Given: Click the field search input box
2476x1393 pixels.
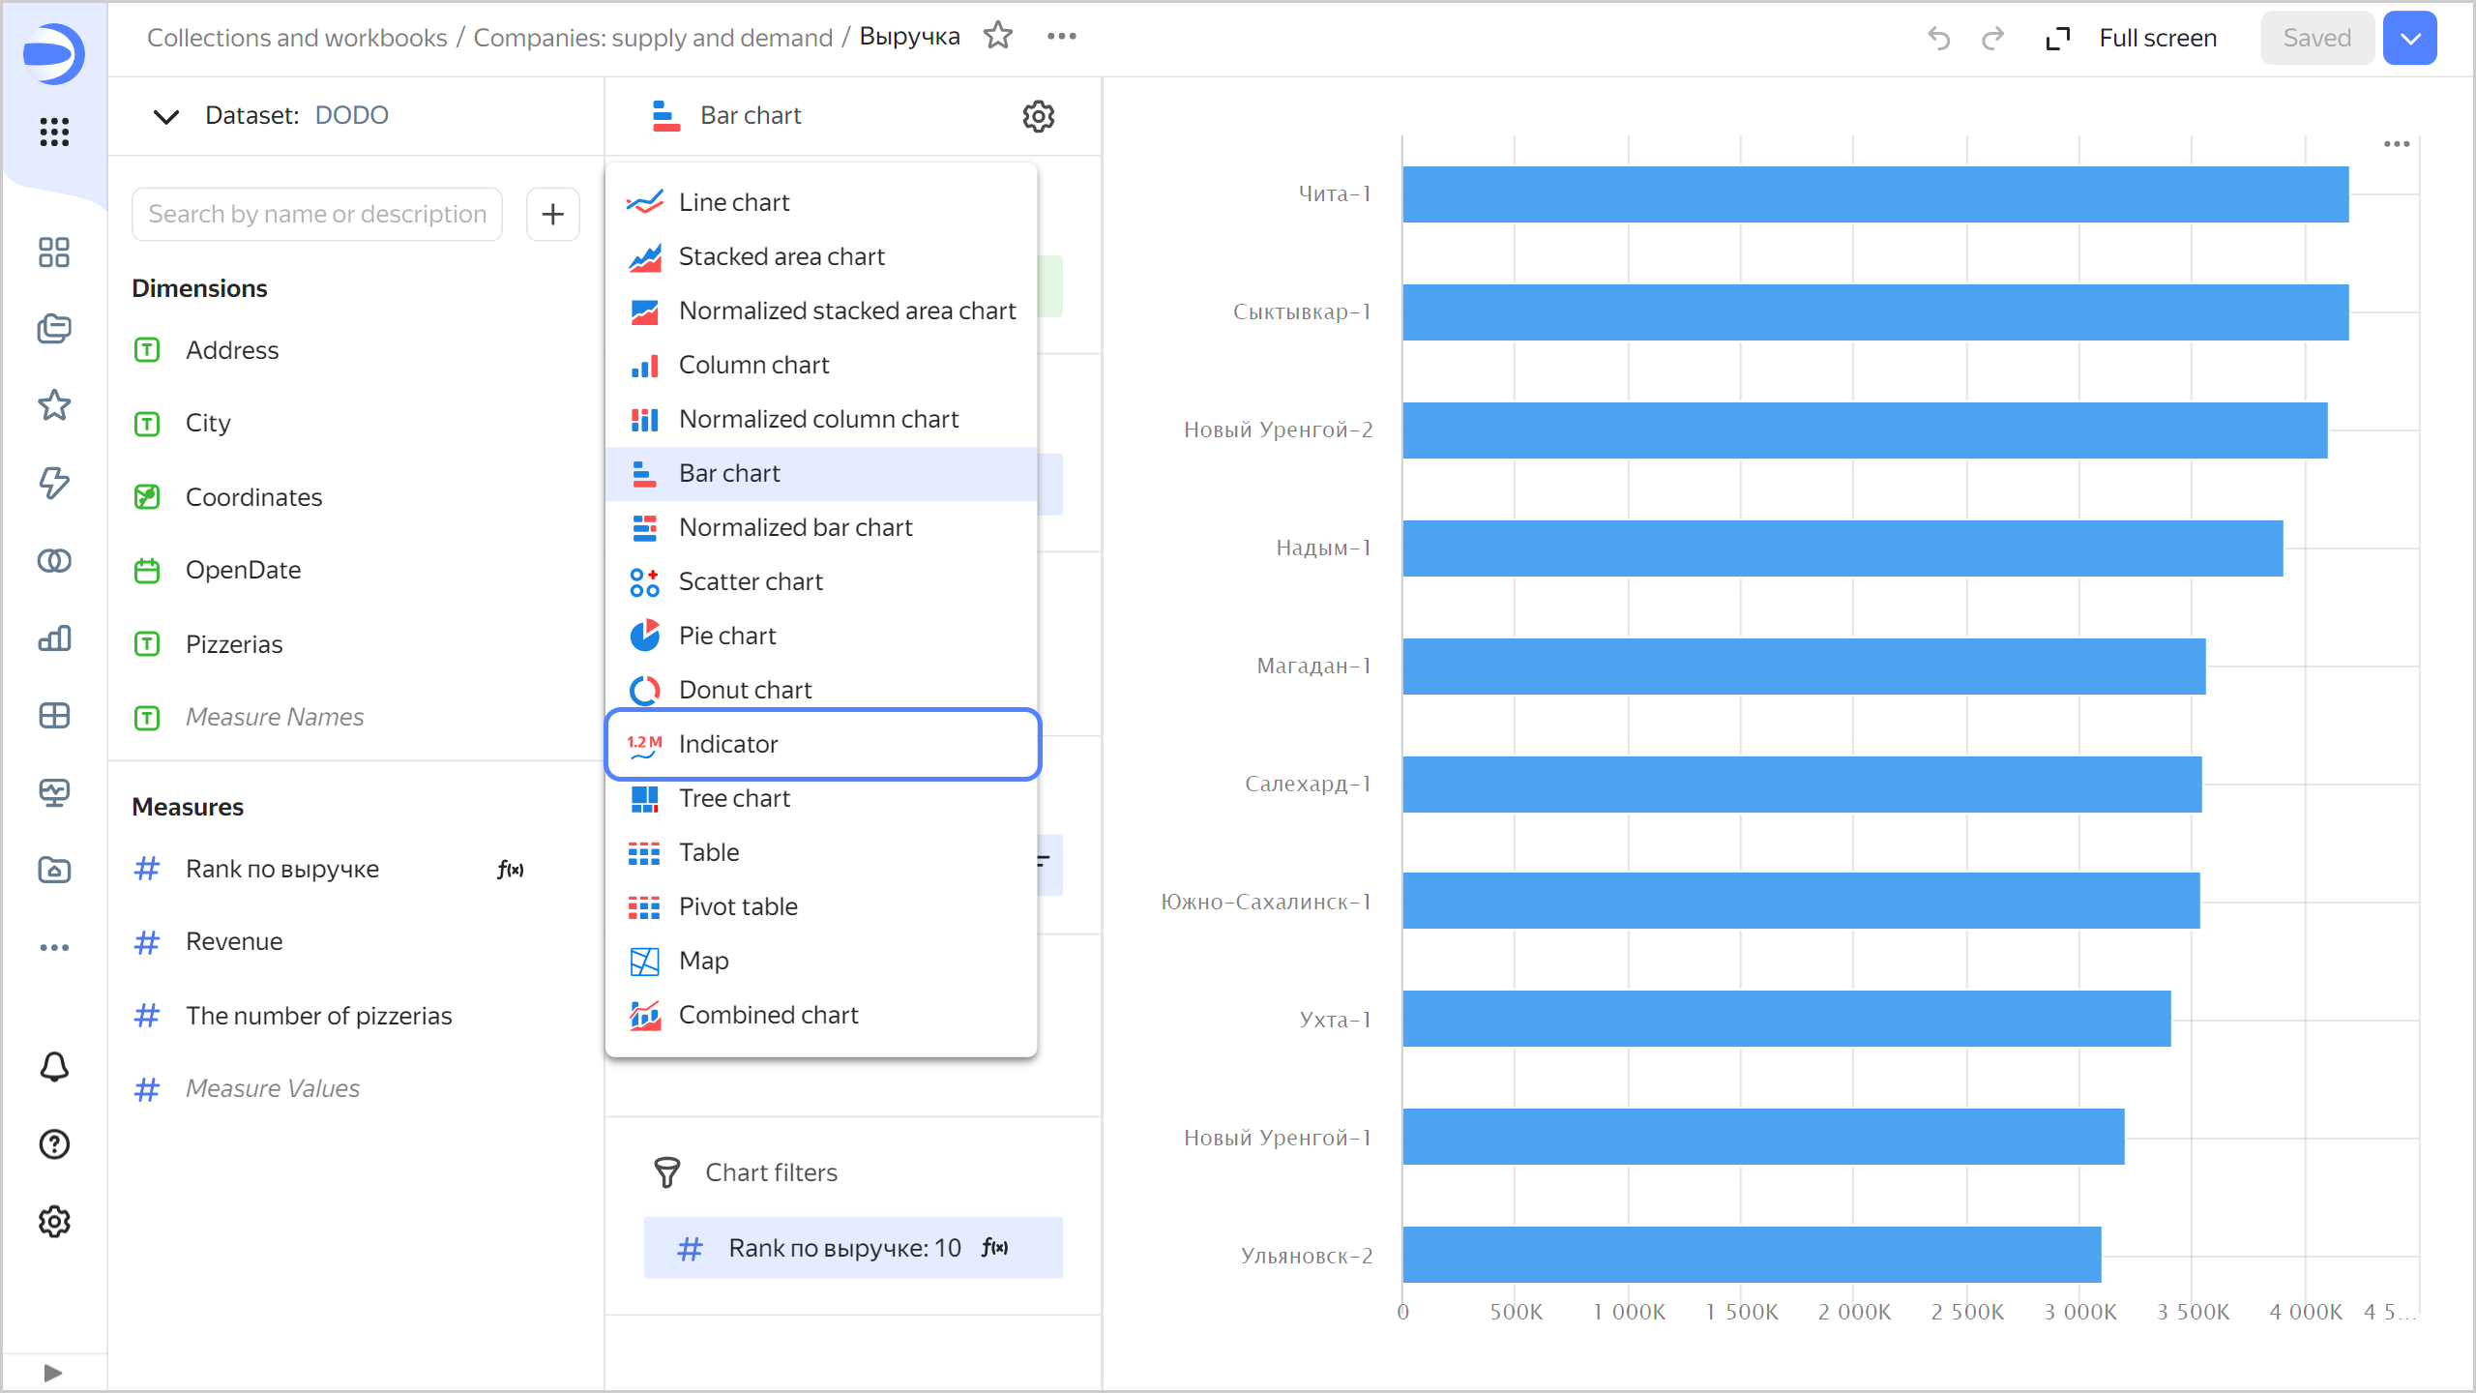Looking at the screenshot, I should pos(317,214).
